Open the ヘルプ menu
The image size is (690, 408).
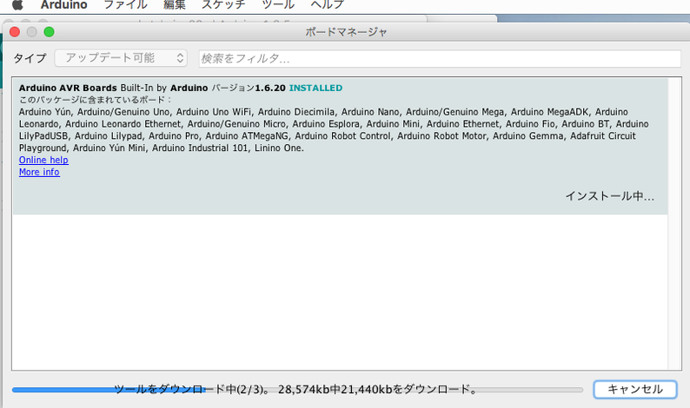327,5
